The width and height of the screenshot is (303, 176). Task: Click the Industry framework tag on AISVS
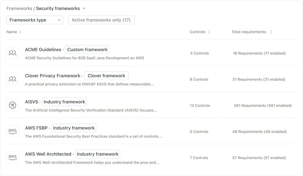click(64, 102)
